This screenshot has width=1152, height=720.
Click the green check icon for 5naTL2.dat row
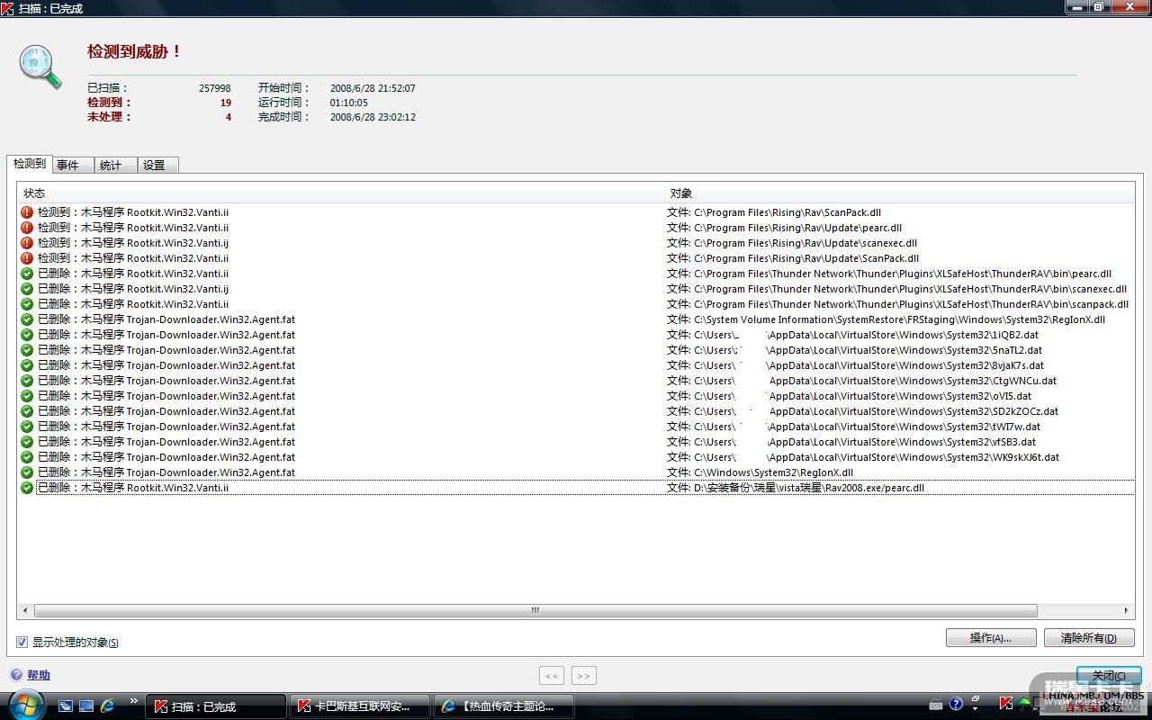tap(27, 350)
